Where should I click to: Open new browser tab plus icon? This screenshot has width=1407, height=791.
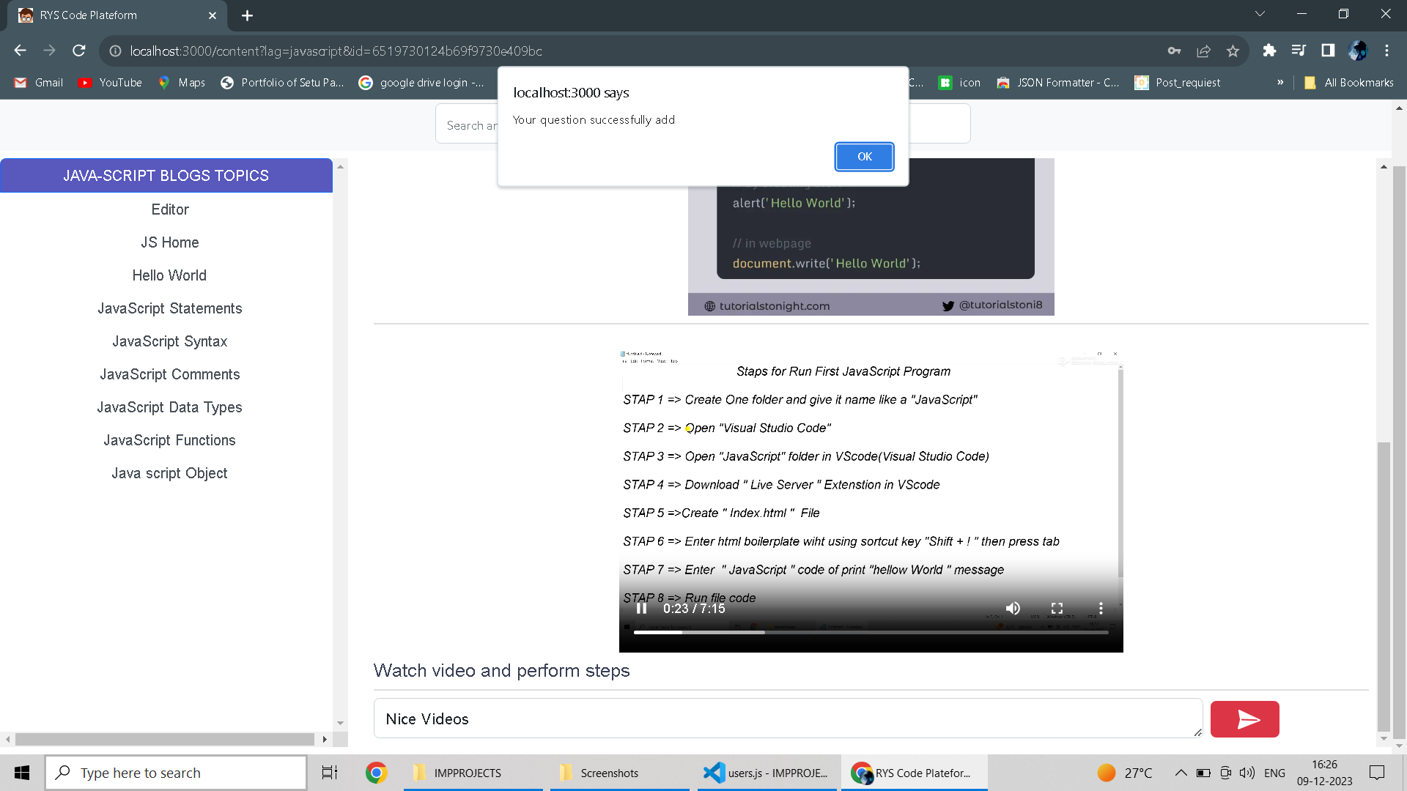point(247,15)
